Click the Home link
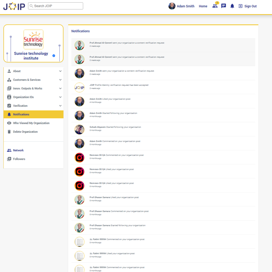 click(x=203, y=6)
